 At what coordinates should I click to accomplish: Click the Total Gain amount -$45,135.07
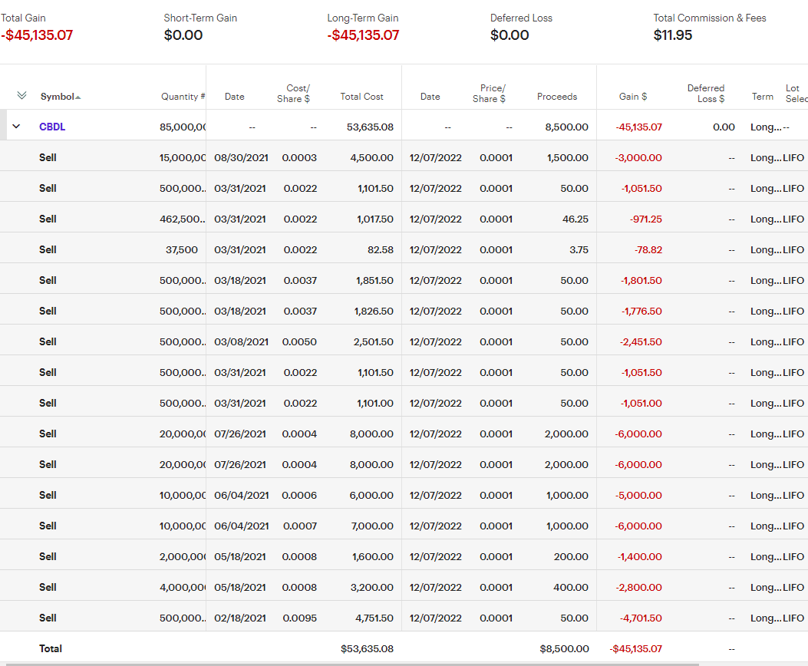pyautogui.click(x=37, y=35)
